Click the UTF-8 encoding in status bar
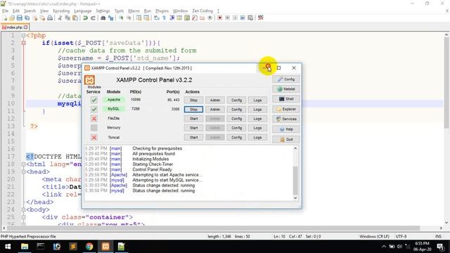 [401, 236]
